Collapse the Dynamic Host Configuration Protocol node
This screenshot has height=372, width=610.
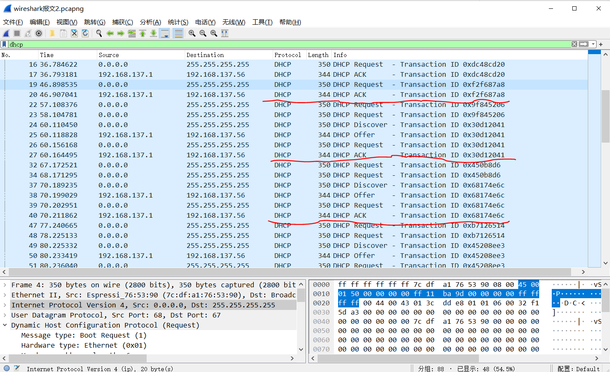[x=5, y=325]
